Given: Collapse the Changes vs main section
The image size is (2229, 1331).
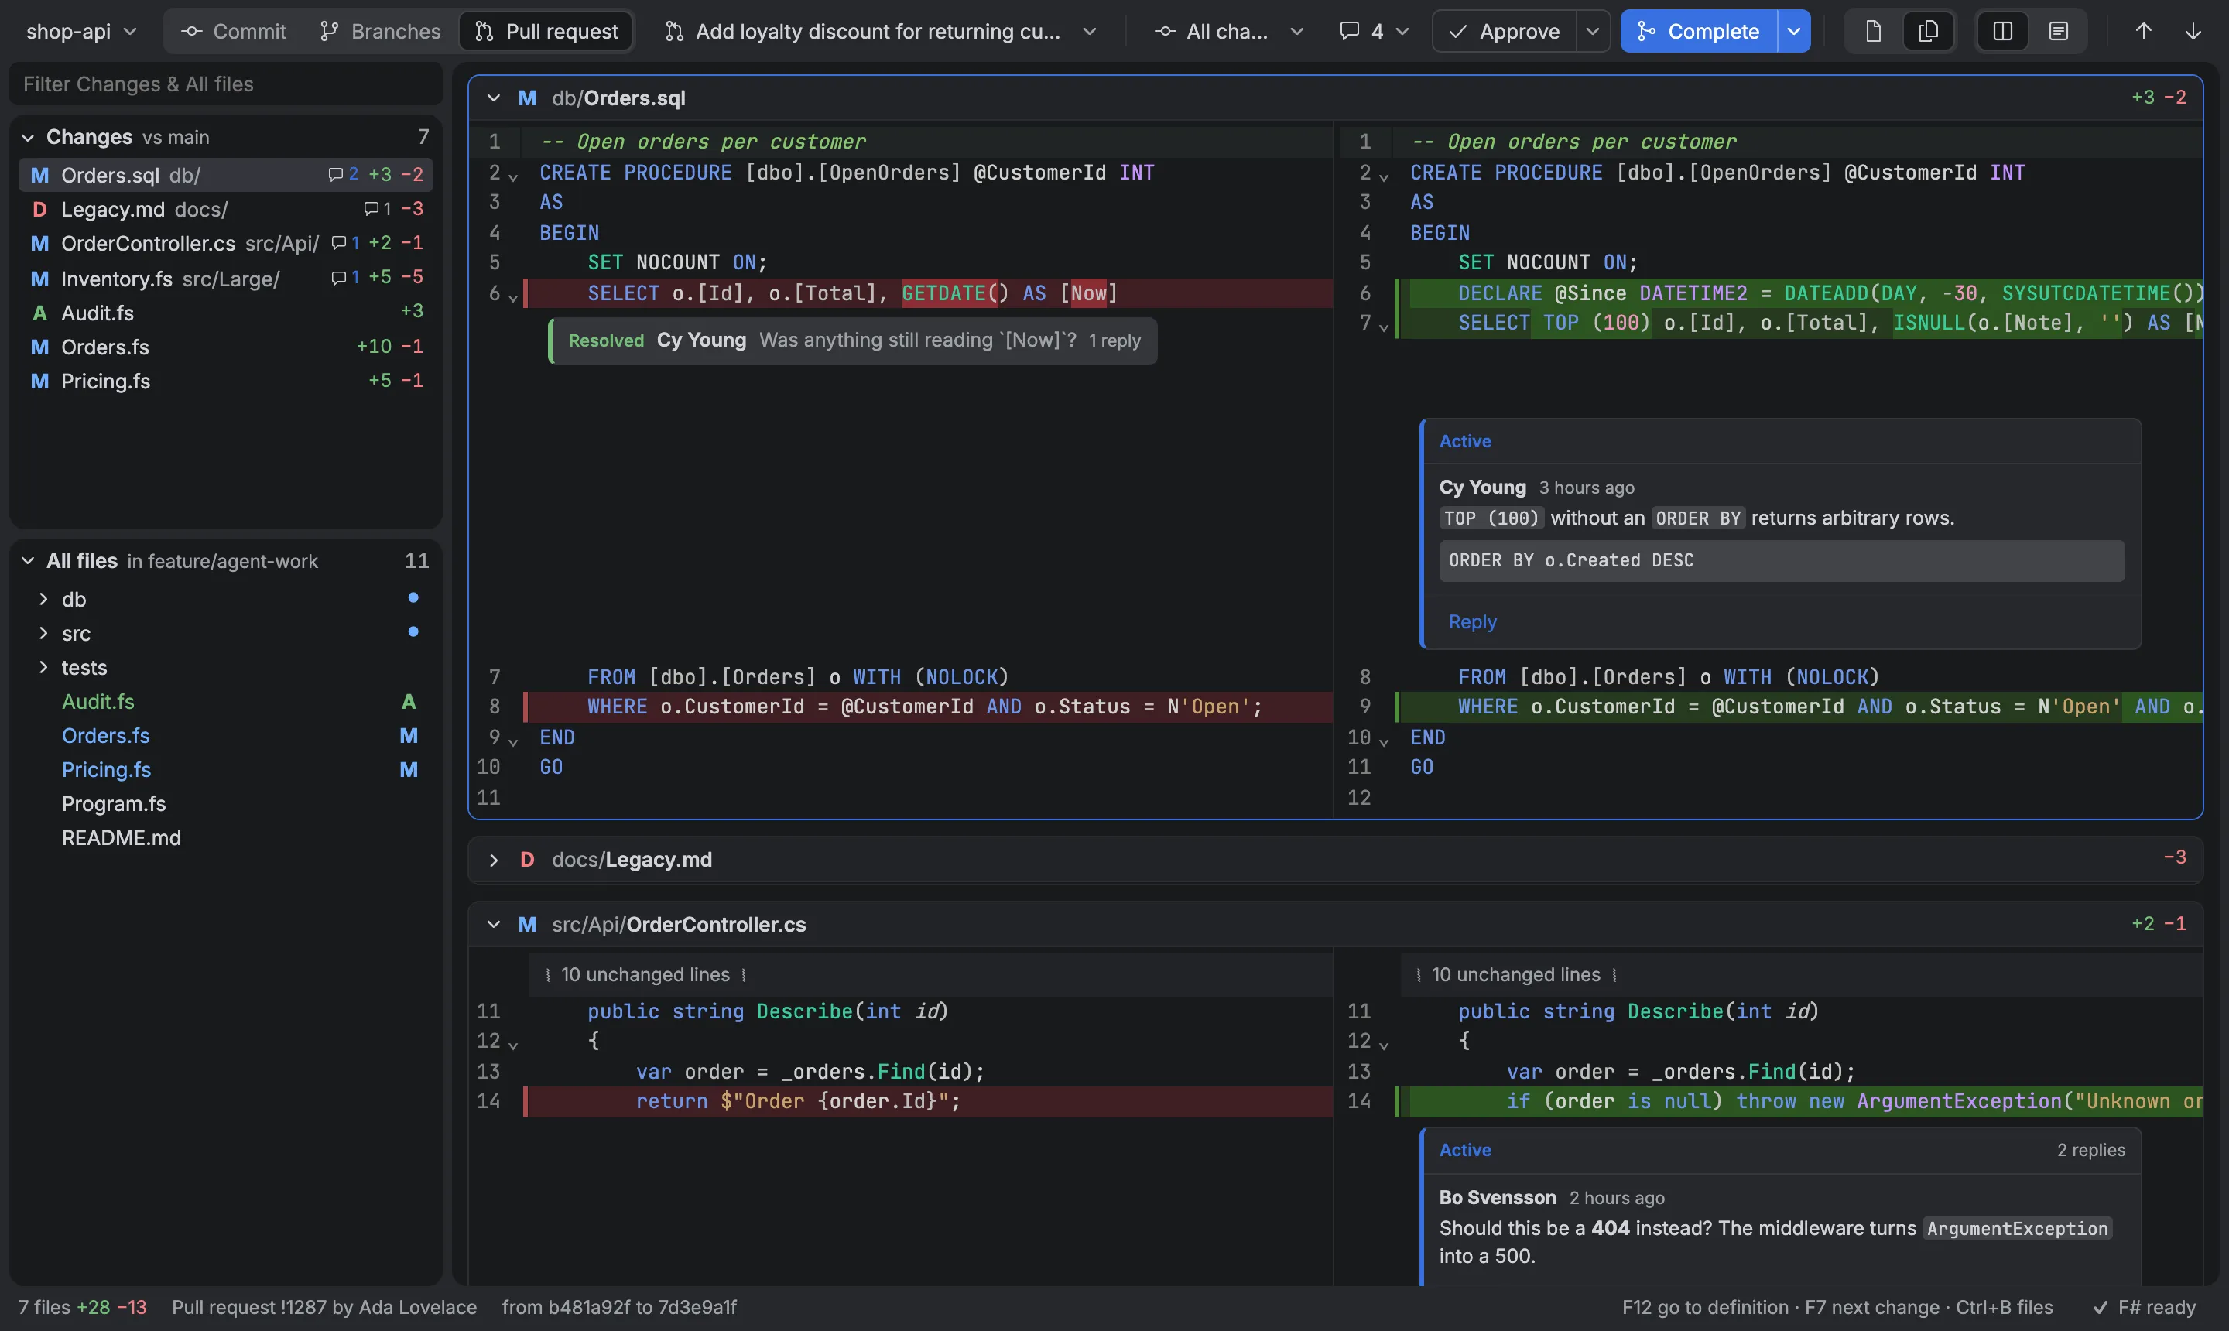Looking at the screenshot, I should pyautogui.click(x=28, y=137).
